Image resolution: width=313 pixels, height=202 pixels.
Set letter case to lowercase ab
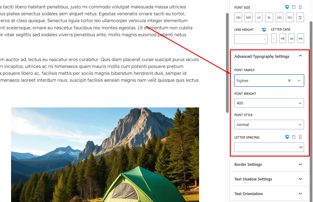pos(291,38)
